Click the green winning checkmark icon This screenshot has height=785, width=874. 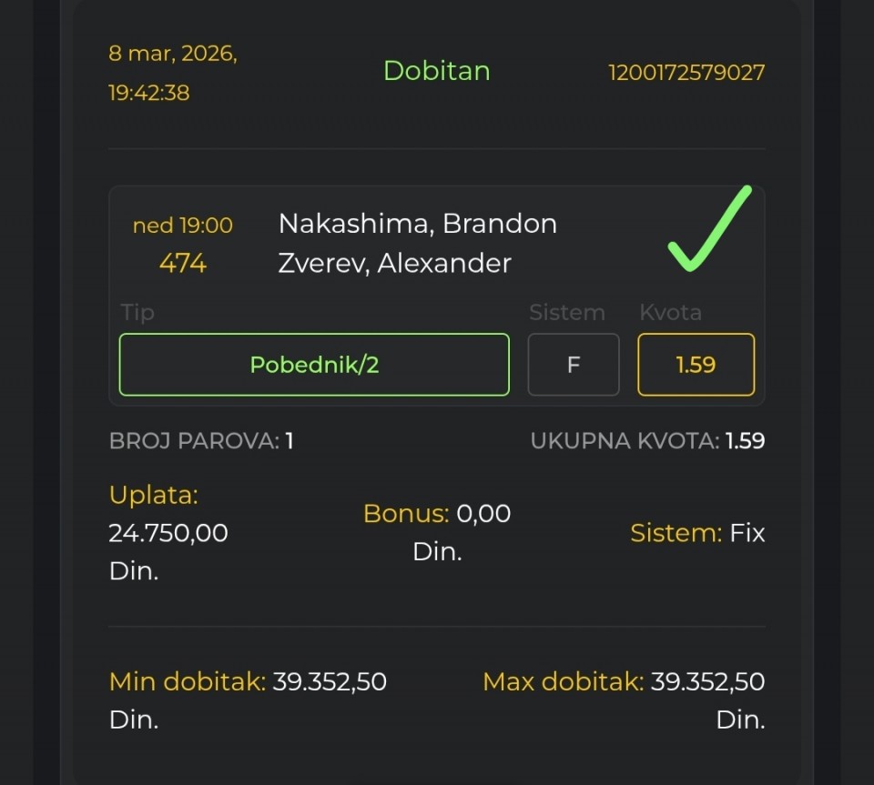click(708, 229)
